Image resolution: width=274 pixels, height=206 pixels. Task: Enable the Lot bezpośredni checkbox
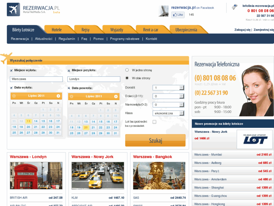click(x=154, y=122)
